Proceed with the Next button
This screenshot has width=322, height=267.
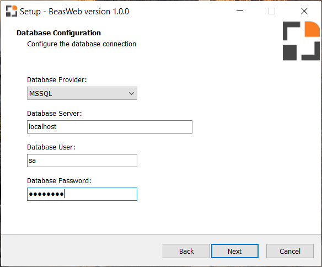click(x=235, y=251)
